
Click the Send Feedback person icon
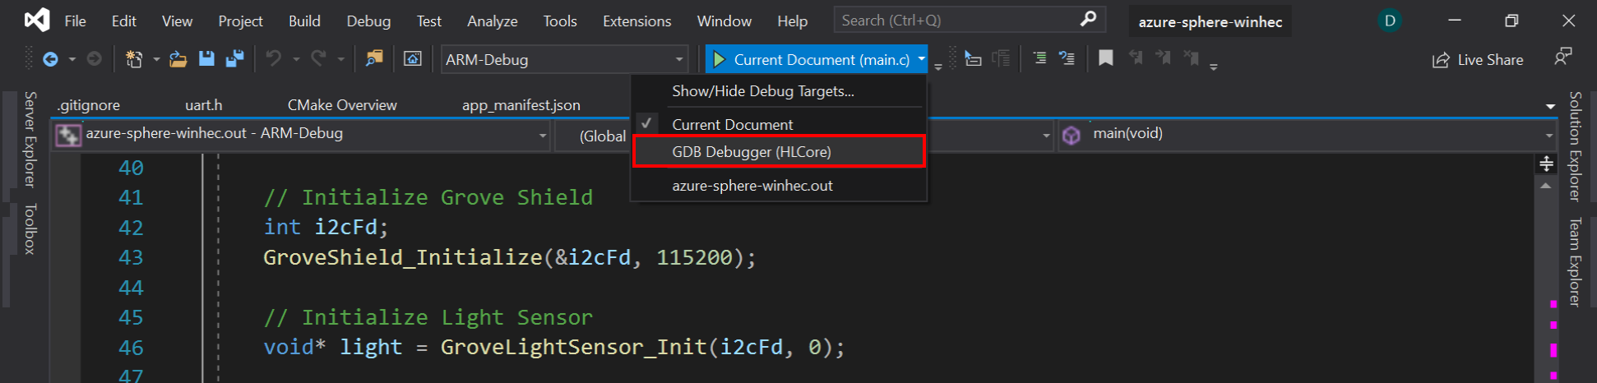click(1562, 58)
